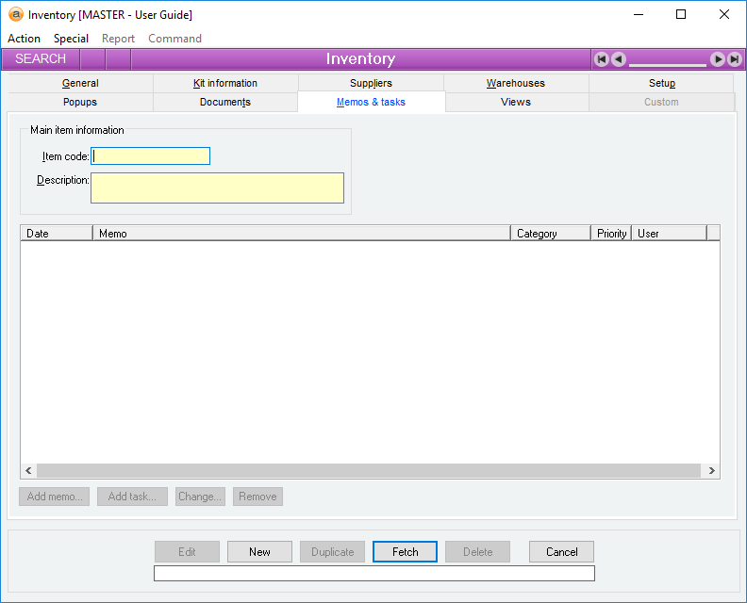Switch to the Warehouses tab
The height and width of the screenshot is (603, 747).
[516, 83]
